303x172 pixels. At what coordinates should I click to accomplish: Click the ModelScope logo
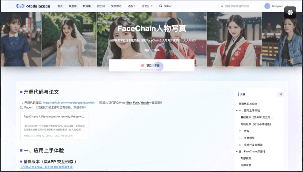33,6
